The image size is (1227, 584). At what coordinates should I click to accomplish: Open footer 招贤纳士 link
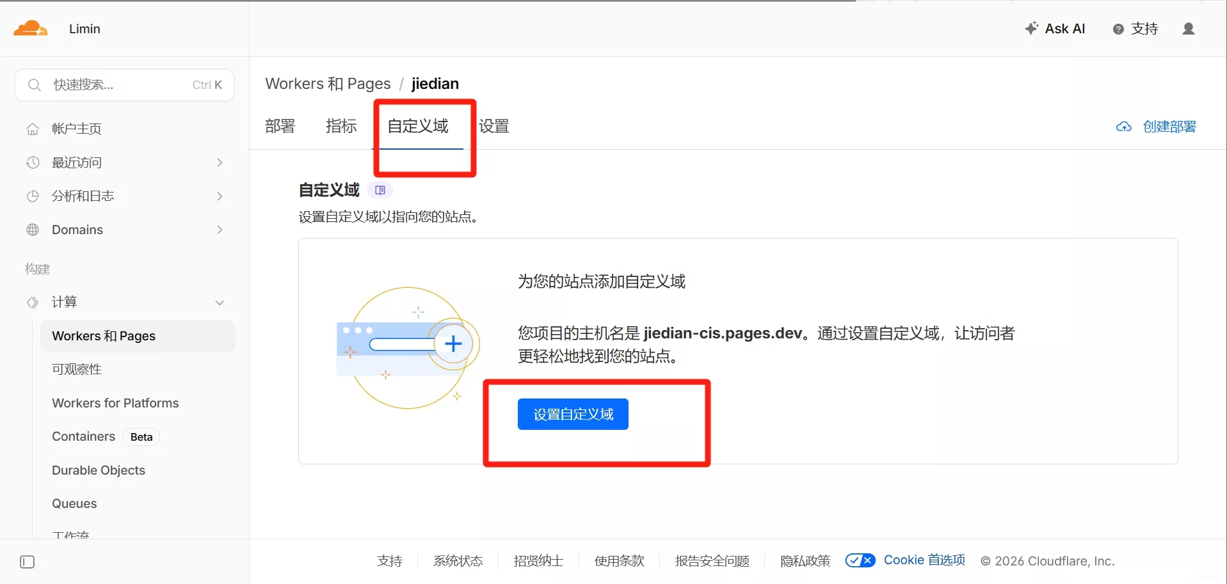click(538, 561)
